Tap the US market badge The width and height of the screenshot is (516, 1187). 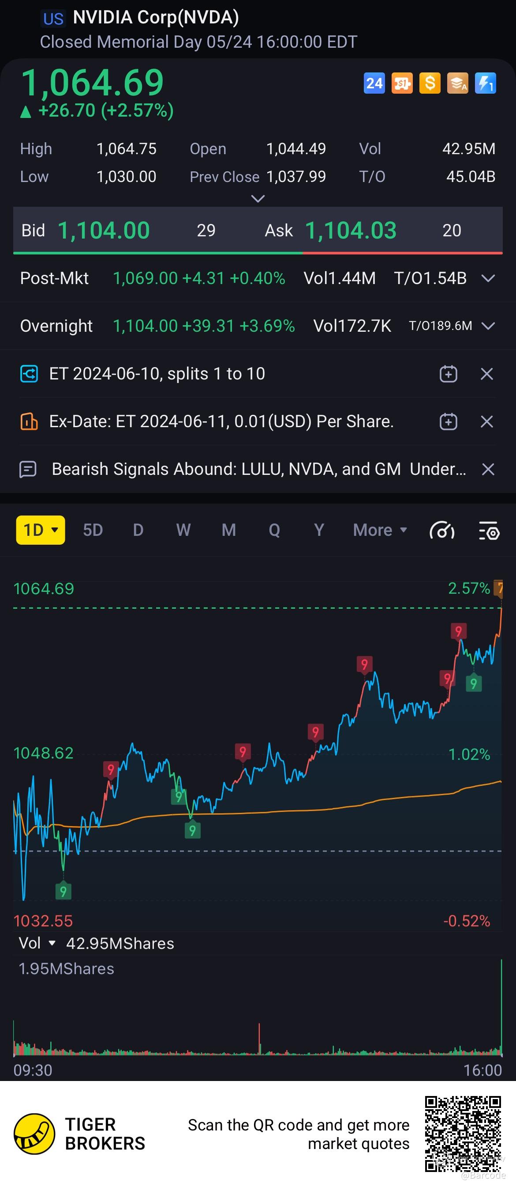point(53,19)
